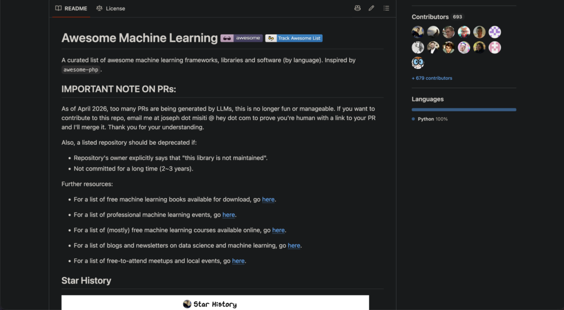Click the 'Not committed for a long time' bullet
The width and height of the screenshot is (564, 310).
133,168
